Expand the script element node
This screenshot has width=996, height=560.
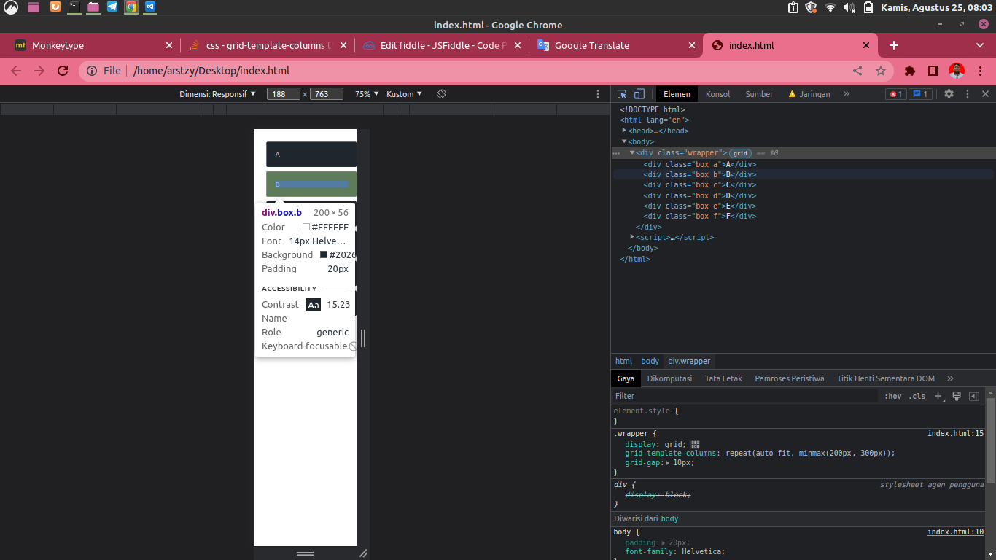tap(632, 237)
